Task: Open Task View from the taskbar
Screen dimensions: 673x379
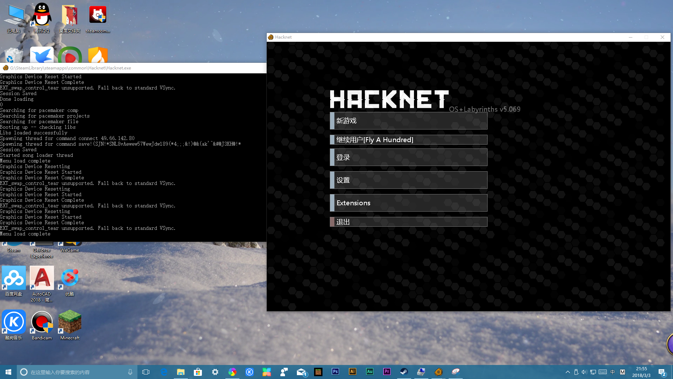Action: [x=146, y=372]
